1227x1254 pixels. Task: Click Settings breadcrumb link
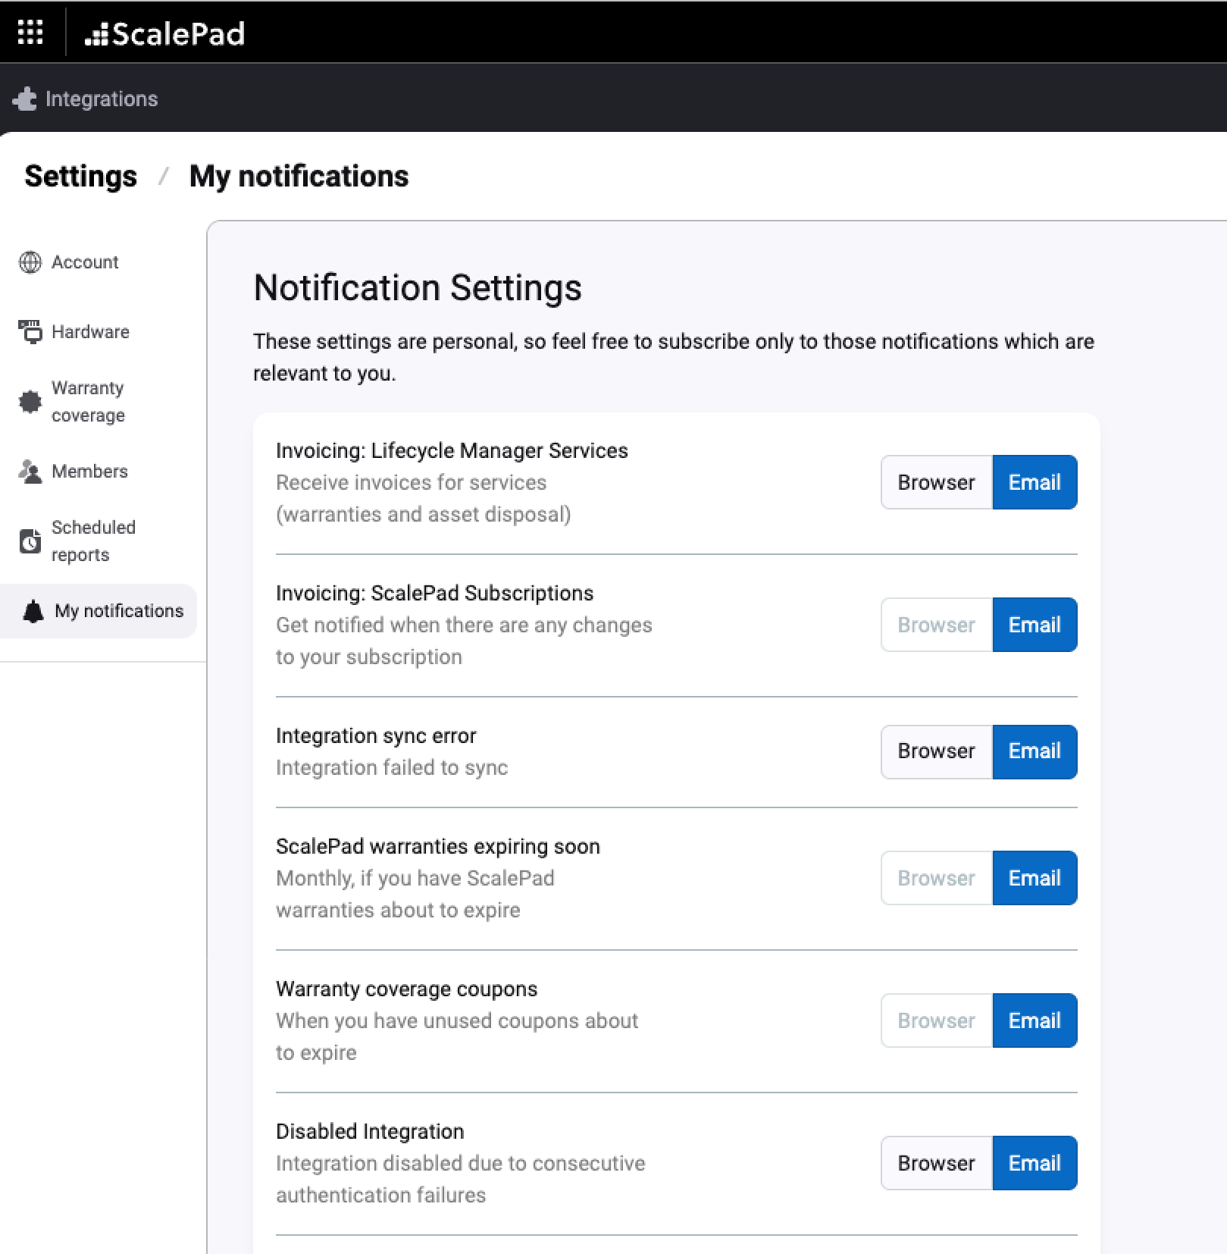click(x=81, y=176)
